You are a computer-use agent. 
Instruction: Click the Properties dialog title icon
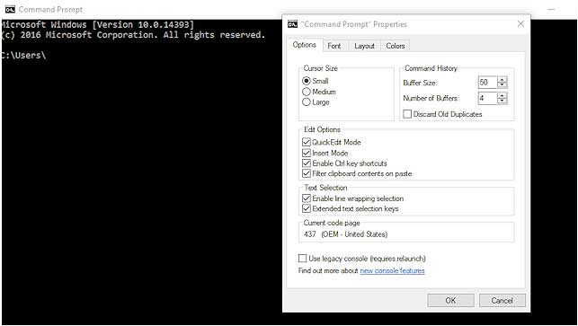(292, 24)
